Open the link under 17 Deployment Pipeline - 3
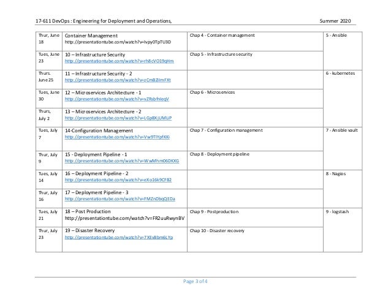The width and height of the screenshot is (391, 302). pos(120,199)
